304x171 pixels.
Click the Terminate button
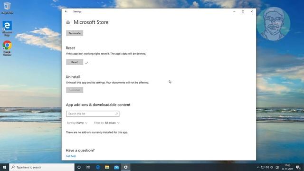75,33
